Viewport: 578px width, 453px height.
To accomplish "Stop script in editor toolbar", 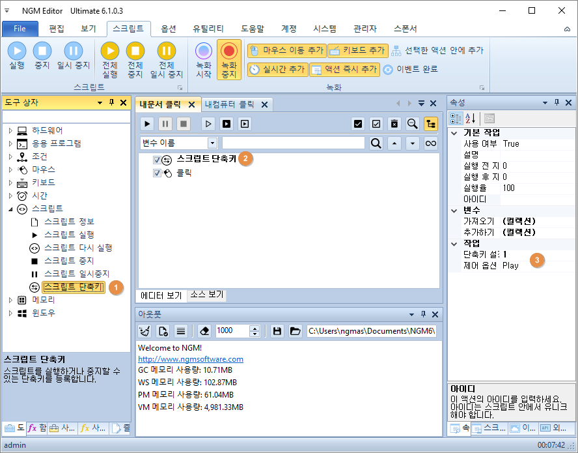I will [183, 124].
